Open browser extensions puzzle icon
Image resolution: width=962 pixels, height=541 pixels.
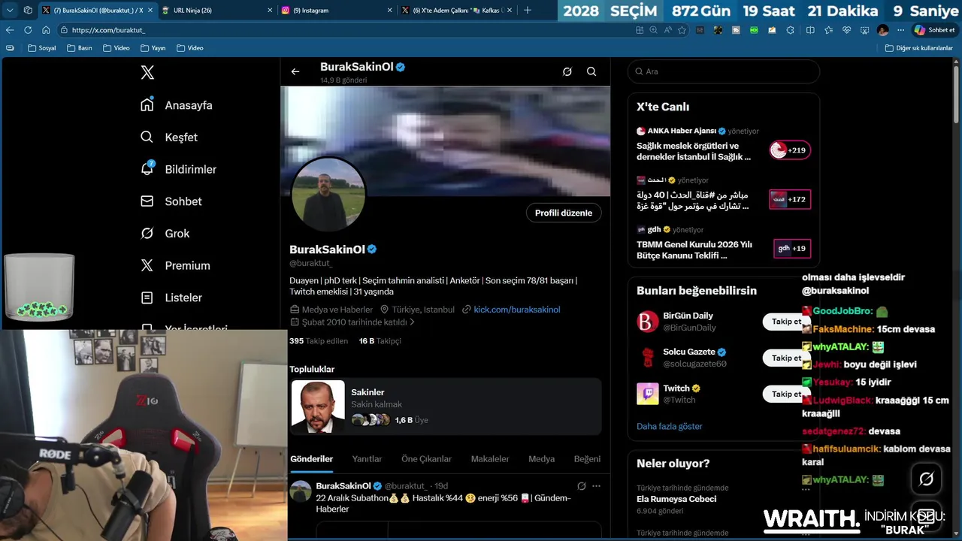click(791, 30)
